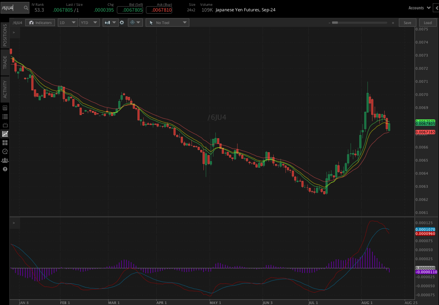The height and width of the screenshot is (305, 439).
Task: Select the chart icon in left sidebar
Action: tap(5, 134)
